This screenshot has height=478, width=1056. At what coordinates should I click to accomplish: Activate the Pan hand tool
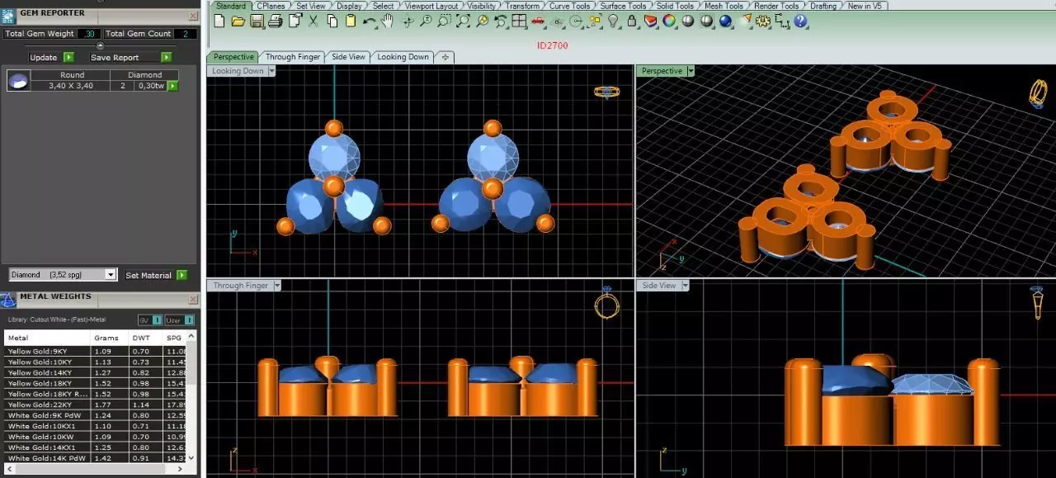[387, 21]
